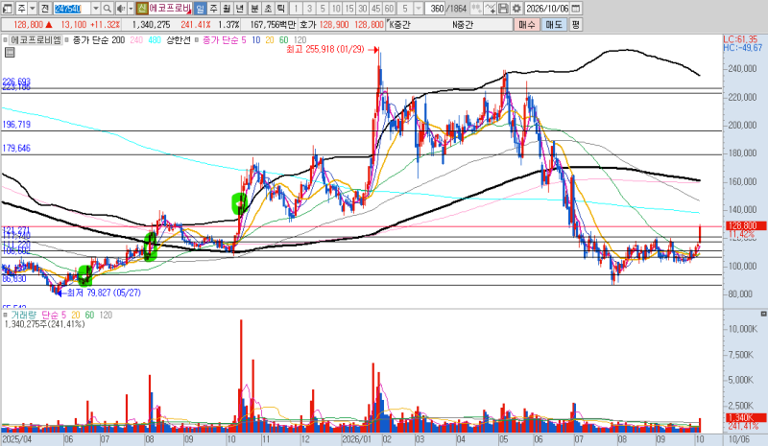Open chart settings gear icon

(x=516, y=9)
